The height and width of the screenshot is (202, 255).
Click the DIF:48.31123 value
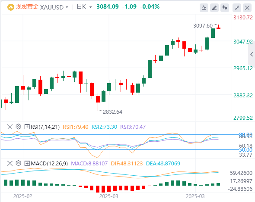point(127,163)
